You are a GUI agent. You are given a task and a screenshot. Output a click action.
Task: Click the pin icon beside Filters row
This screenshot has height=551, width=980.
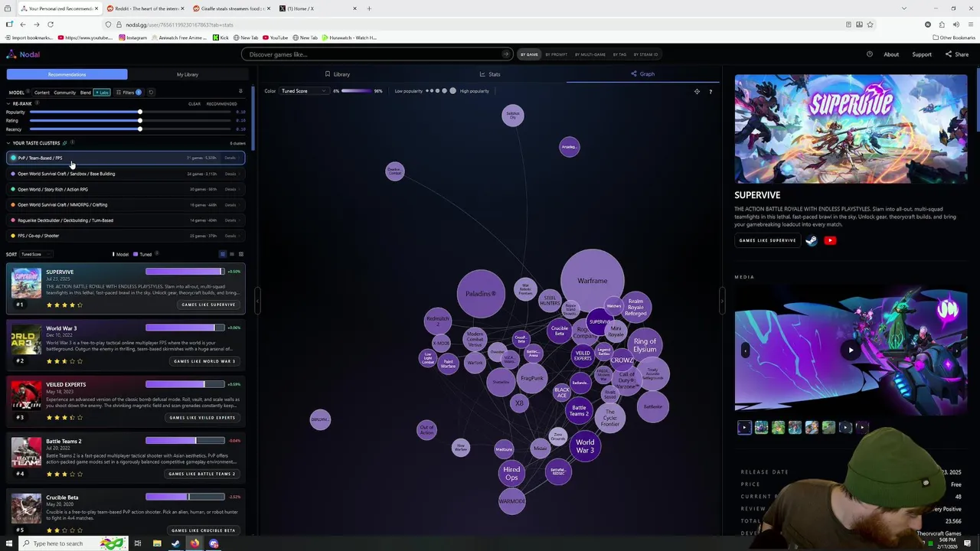(x=240, y=91)
